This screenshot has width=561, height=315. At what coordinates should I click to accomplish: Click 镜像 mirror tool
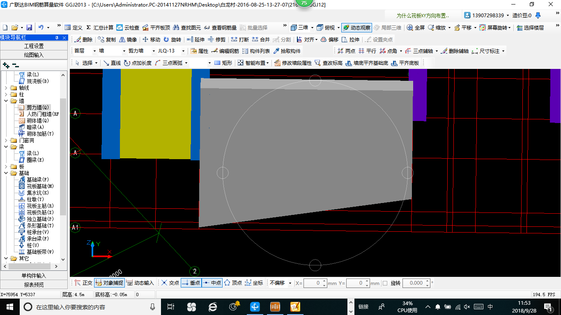(x=128, y=39)
